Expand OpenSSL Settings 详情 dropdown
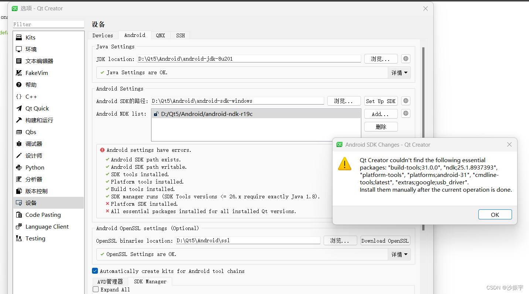This screenshot has height=294, width=529. pos(399,254)
